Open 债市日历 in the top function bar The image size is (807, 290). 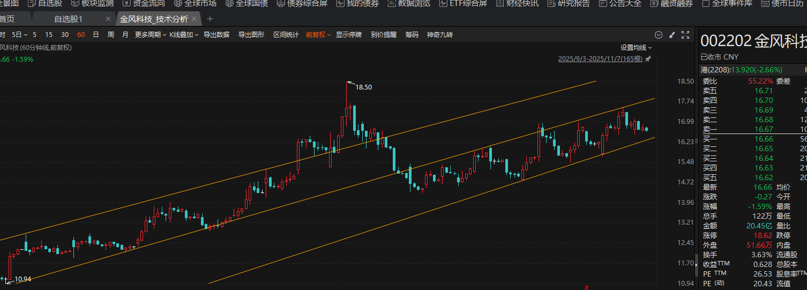tap(783, 3)
